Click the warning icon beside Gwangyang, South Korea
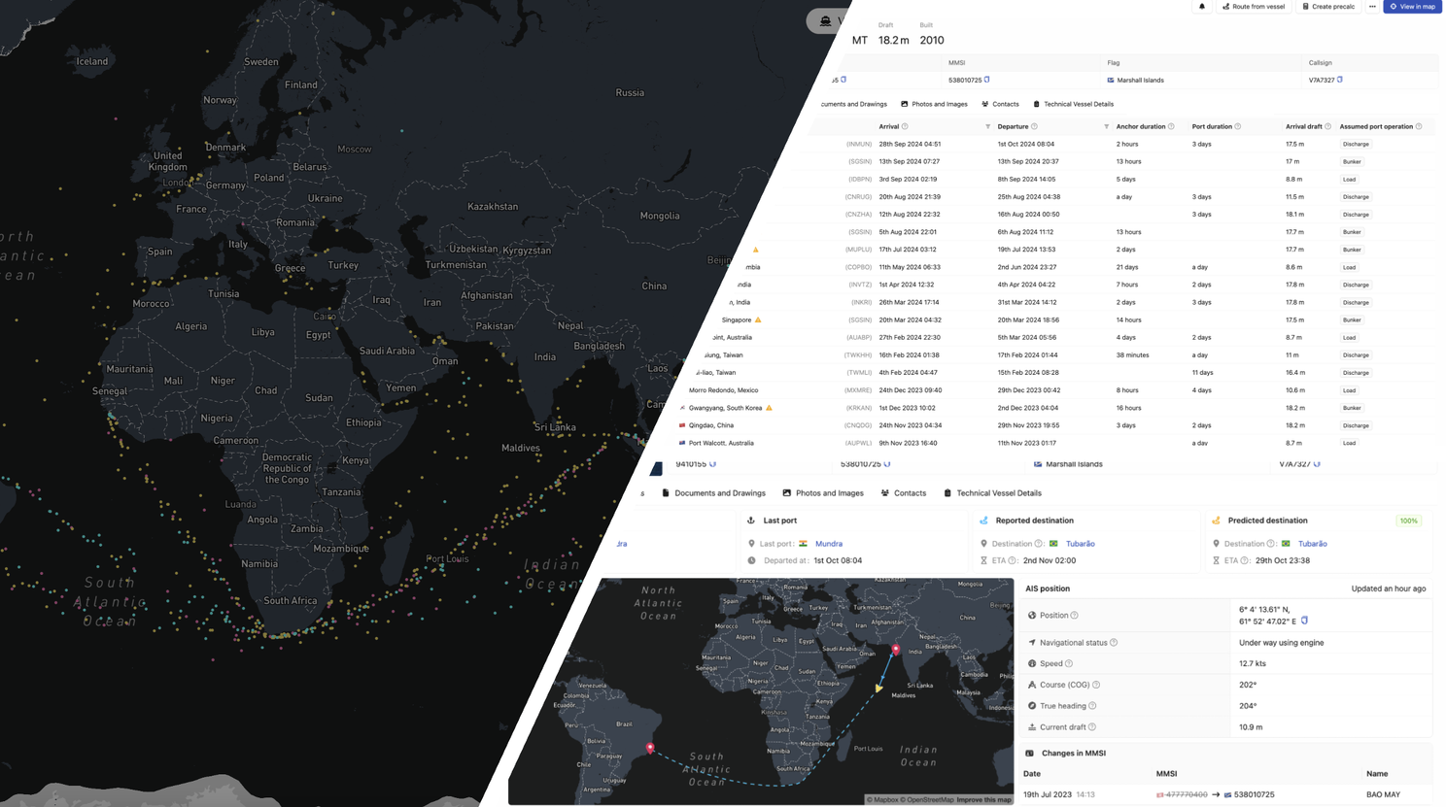The height and width of the screenshot is (807, 1446). (x=769, y=408)
